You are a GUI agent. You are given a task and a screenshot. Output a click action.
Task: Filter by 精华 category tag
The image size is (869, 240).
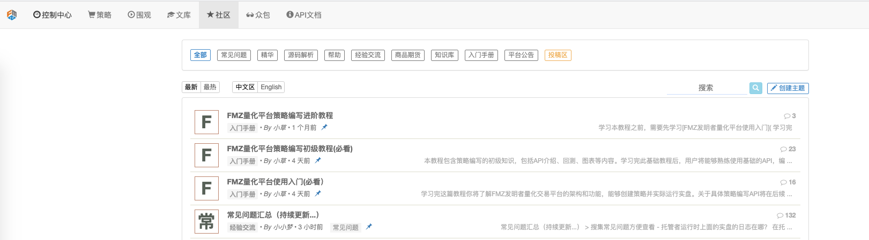coord(267,55)
